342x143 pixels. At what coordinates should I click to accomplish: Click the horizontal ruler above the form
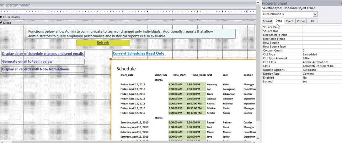tap(128, 11)
